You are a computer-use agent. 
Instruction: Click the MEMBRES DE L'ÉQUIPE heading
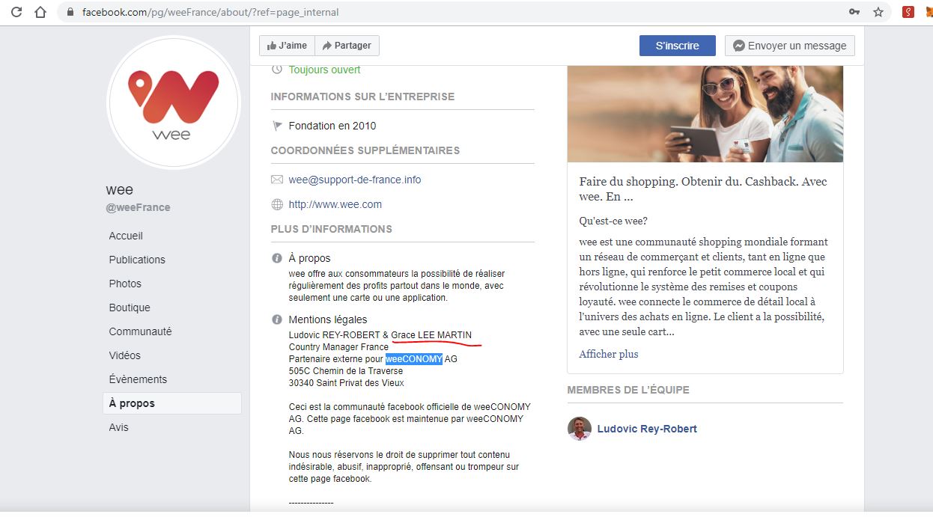(x=628, y=390)
